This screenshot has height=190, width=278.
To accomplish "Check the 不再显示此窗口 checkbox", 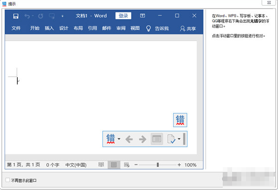I will pyautogui.click(x=7, y=180).
